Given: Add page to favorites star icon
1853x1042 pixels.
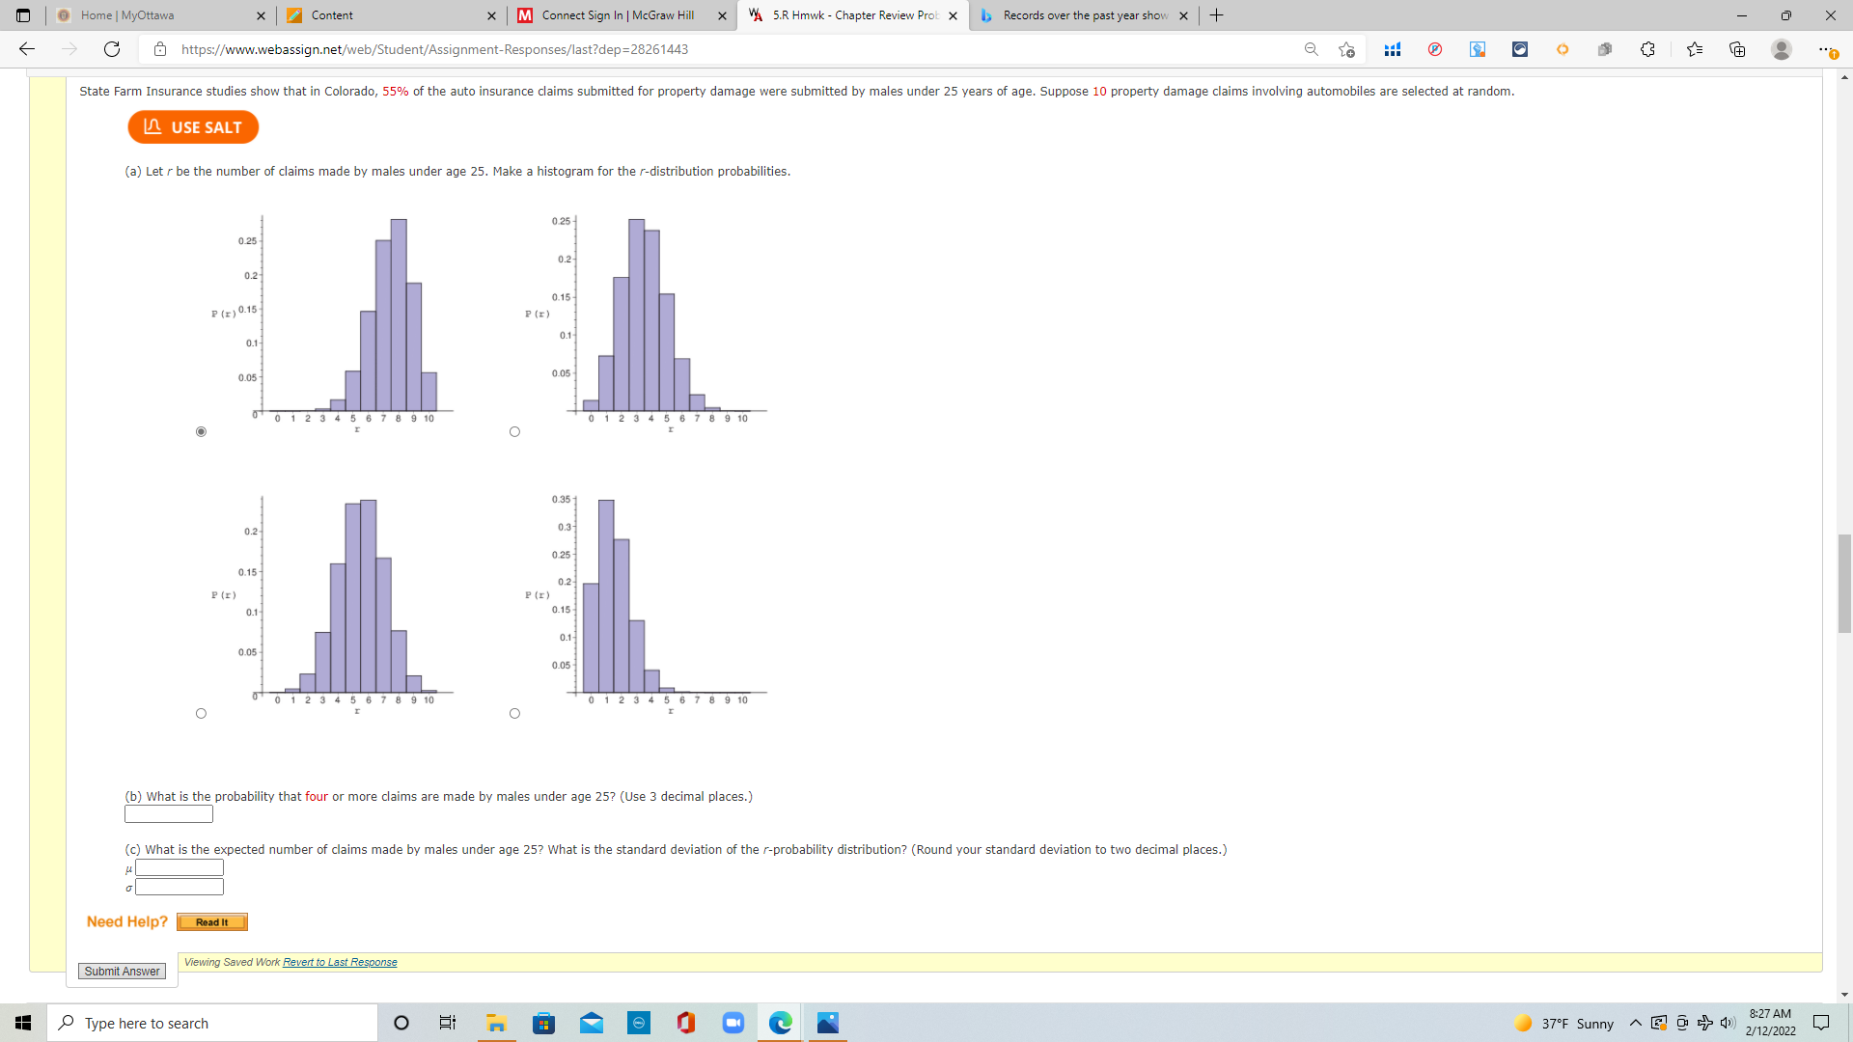Looking at the screenshot, I should tap(1346, 49).
